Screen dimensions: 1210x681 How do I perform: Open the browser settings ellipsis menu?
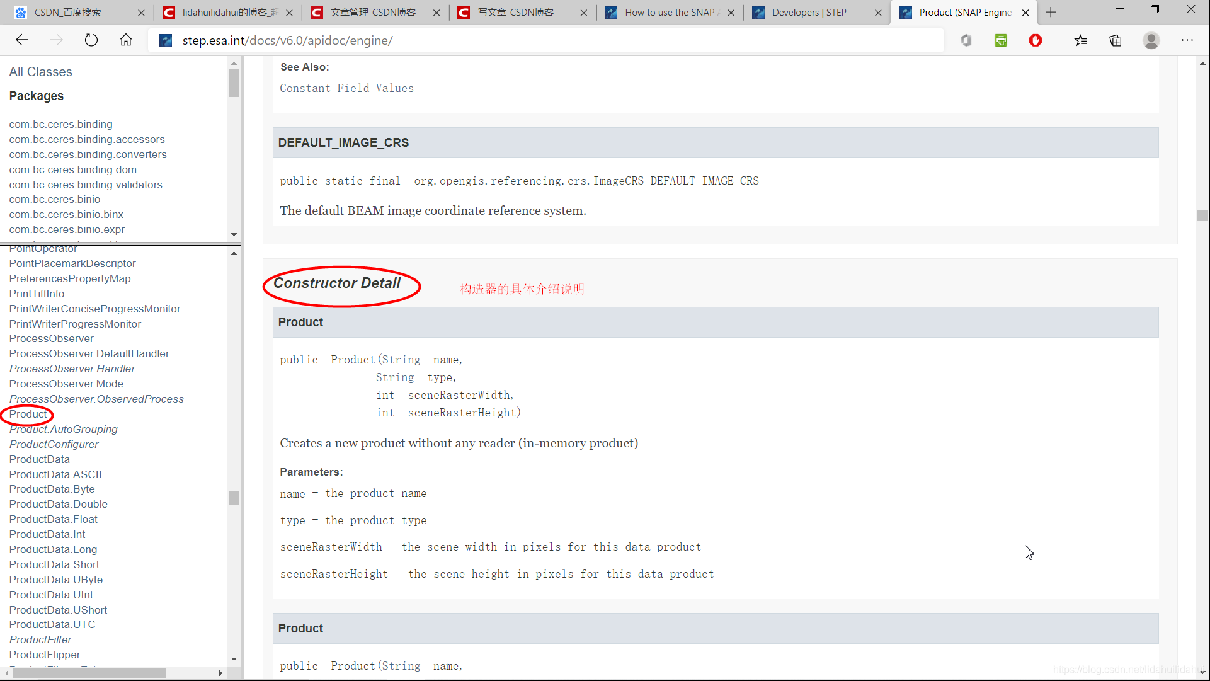click(x=1187, y=40)
